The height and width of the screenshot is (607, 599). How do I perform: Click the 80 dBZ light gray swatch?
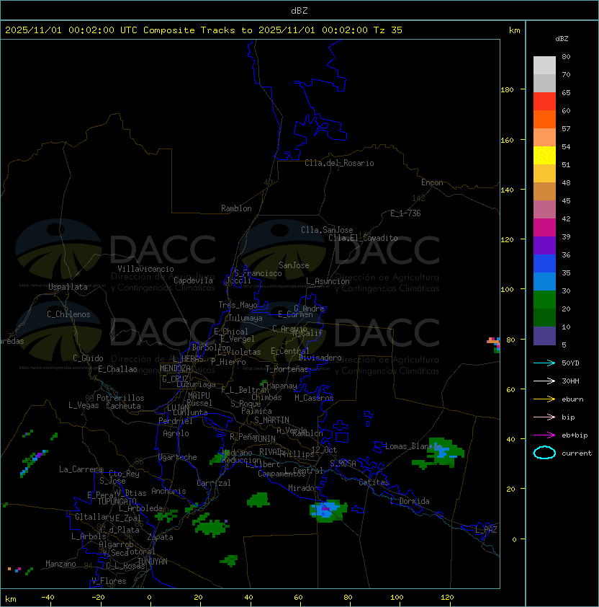click(x=544, y=65)
